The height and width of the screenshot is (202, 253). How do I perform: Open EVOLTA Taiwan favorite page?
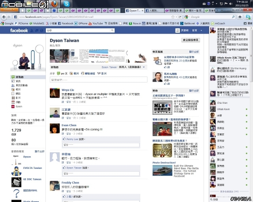pos(32,168)
